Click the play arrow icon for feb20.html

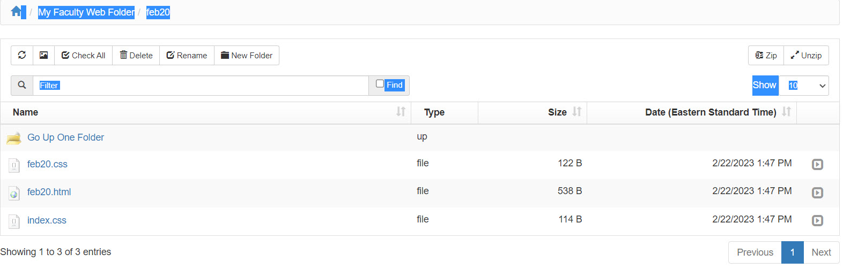[x=817, y=193]
